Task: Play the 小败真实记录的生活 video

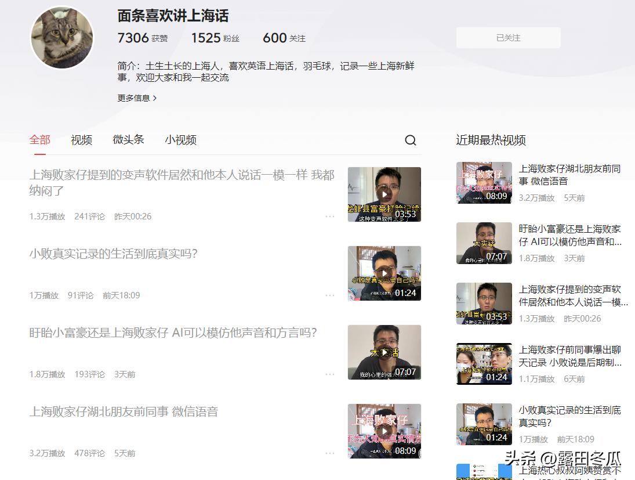Action: pos(384,273)
